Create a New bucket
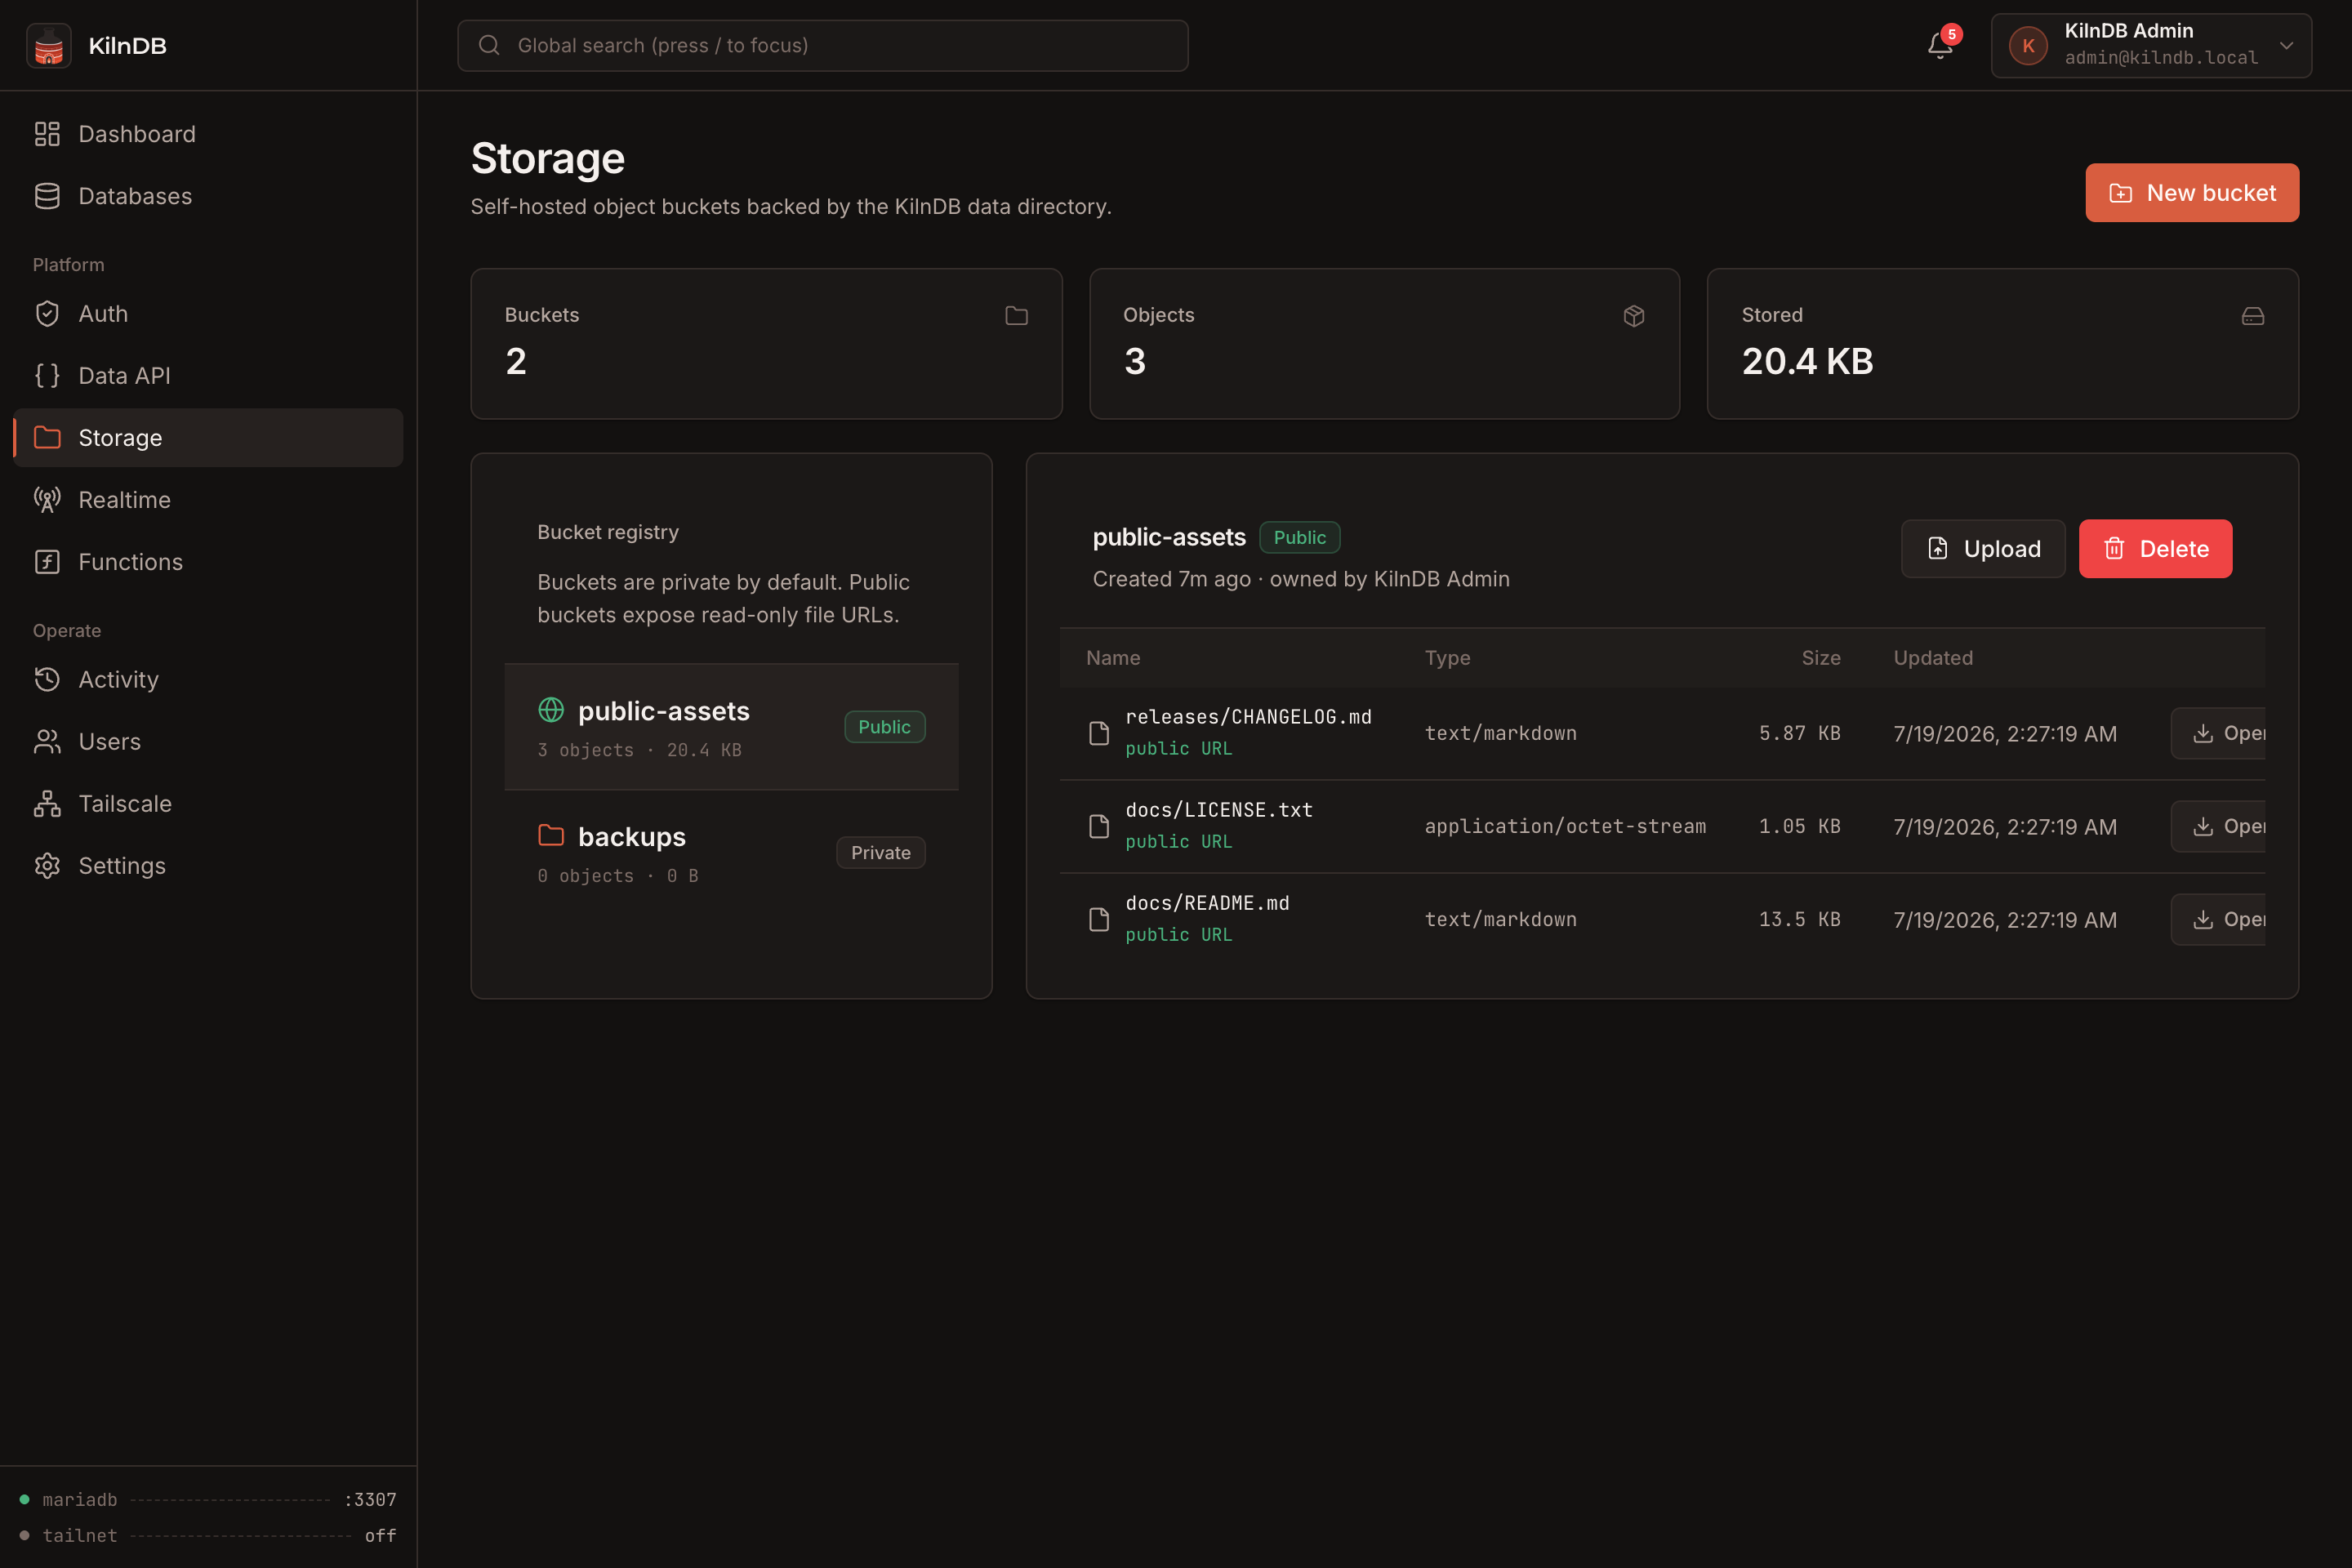The image size is (2352, 1568). (x=2192, y=193)
